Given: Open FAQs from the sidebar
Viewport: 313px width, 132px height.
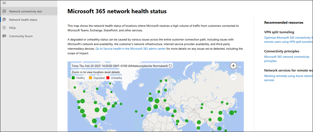Looking at the screenshot, I should 28,28.
